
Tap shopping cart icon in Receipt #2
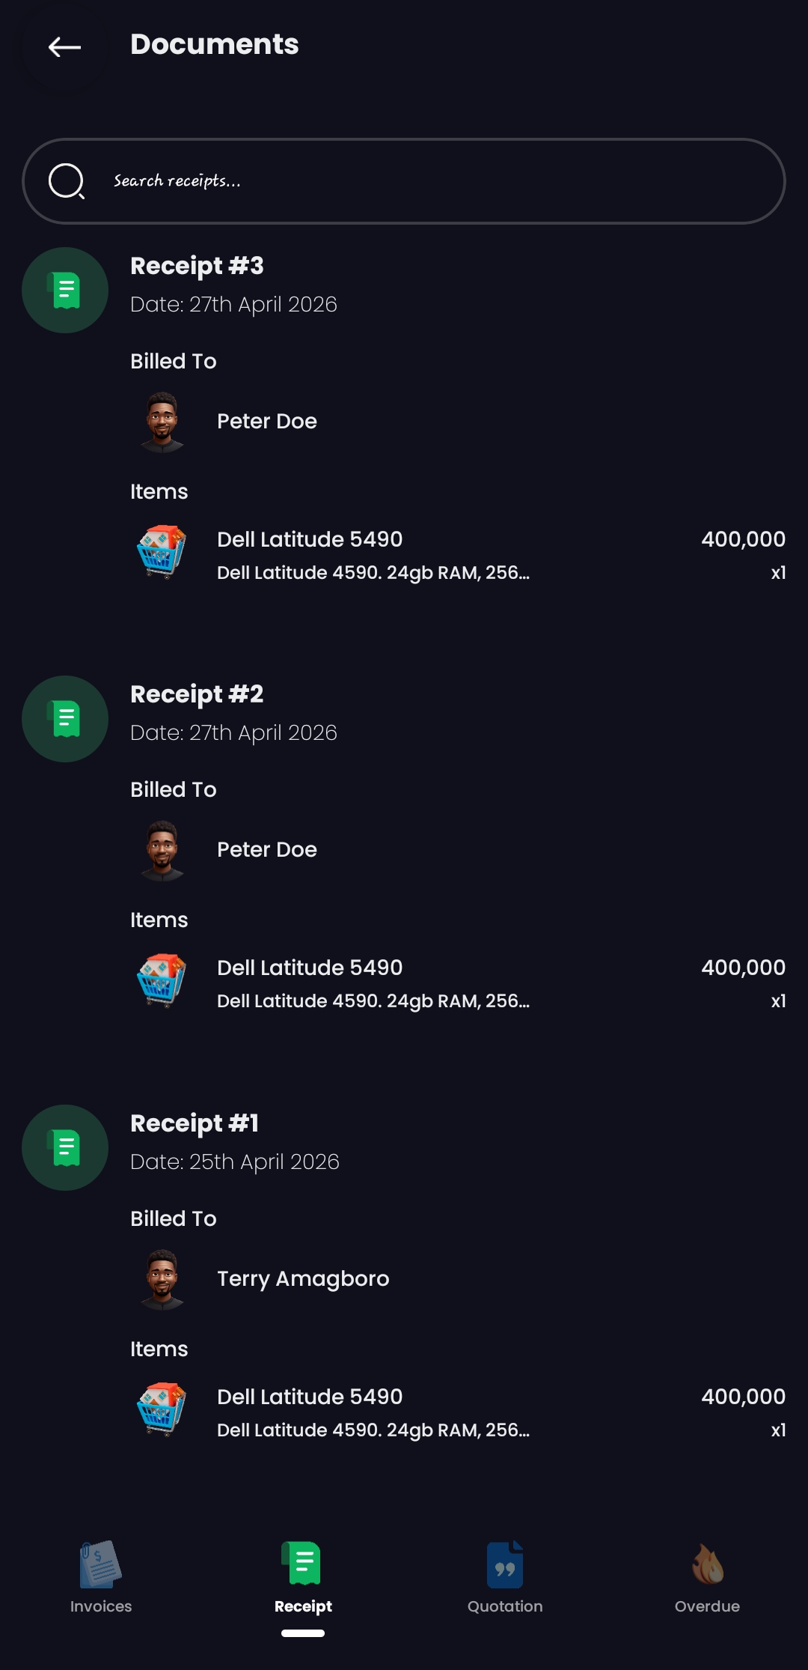162,981
